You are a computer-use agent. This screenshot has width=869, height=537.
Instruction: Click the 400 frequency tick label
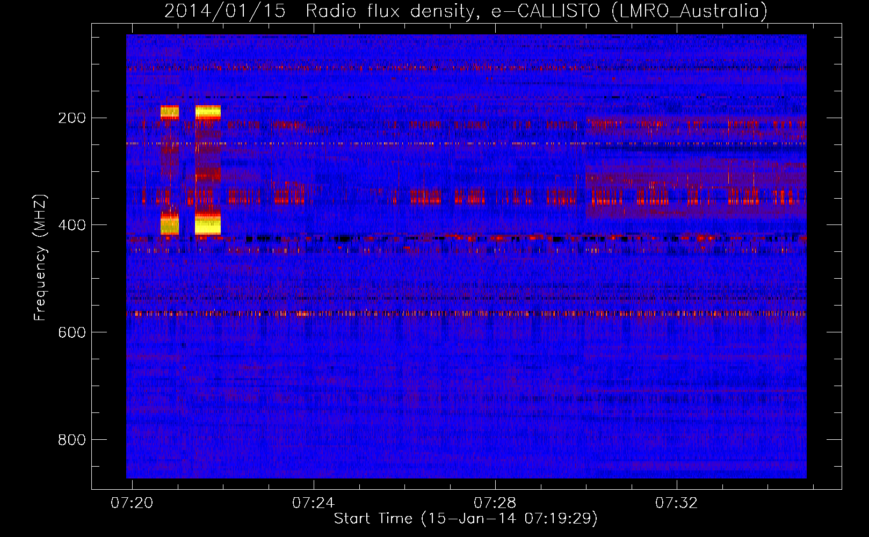click(72, 225)
